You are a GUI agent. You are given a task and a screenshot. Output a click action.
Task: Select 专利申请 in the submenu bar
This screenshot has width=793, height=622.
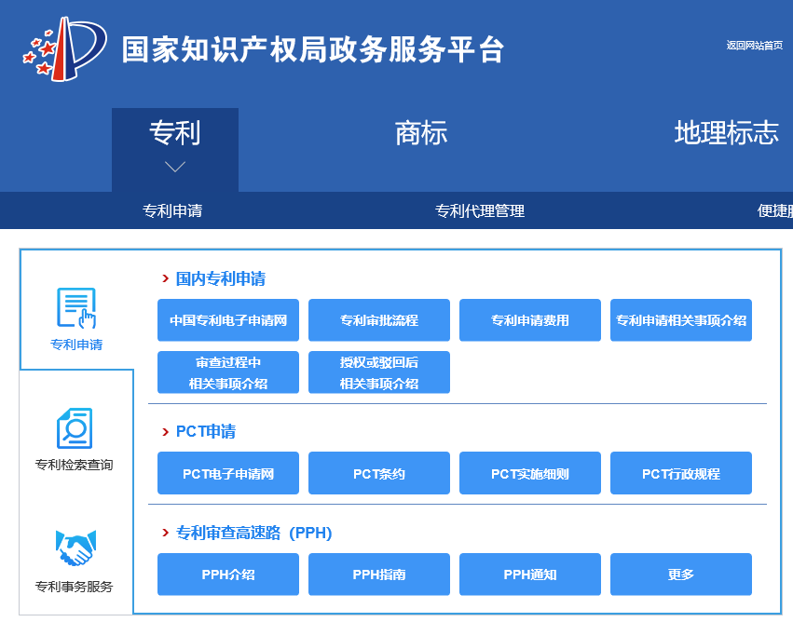(172, 210)
